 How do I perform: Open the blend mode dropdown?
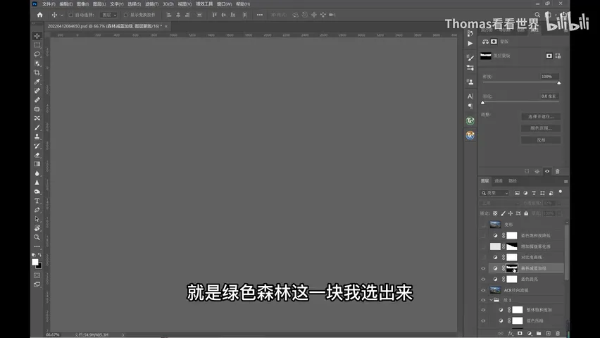tap(500, 203)
